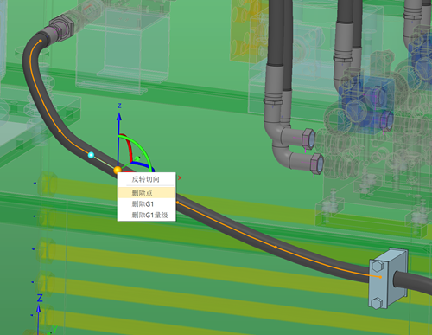Click the blue Z-axis arrow of triad
Viewport: 432px width, 335px height.
[x=119, y=117]
